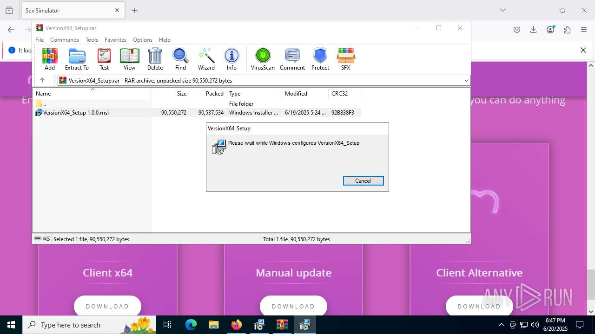The height and width of the screenshot is (334, 595).
Task: Click the webpage vertical scrollbar thumb
Action: [x=591, y=284]
